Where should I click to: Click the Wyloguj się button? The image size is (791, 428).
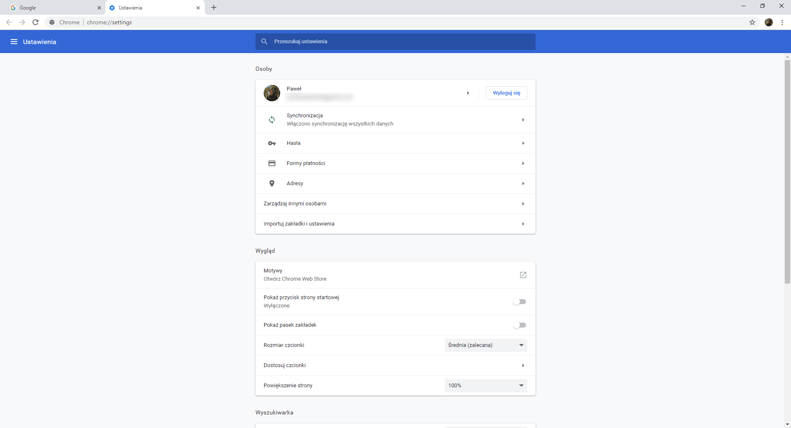(506, 93)
